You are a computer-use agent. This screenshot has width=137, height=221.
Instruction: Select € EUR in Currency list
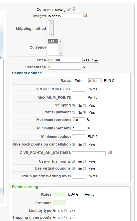[53, 41]
